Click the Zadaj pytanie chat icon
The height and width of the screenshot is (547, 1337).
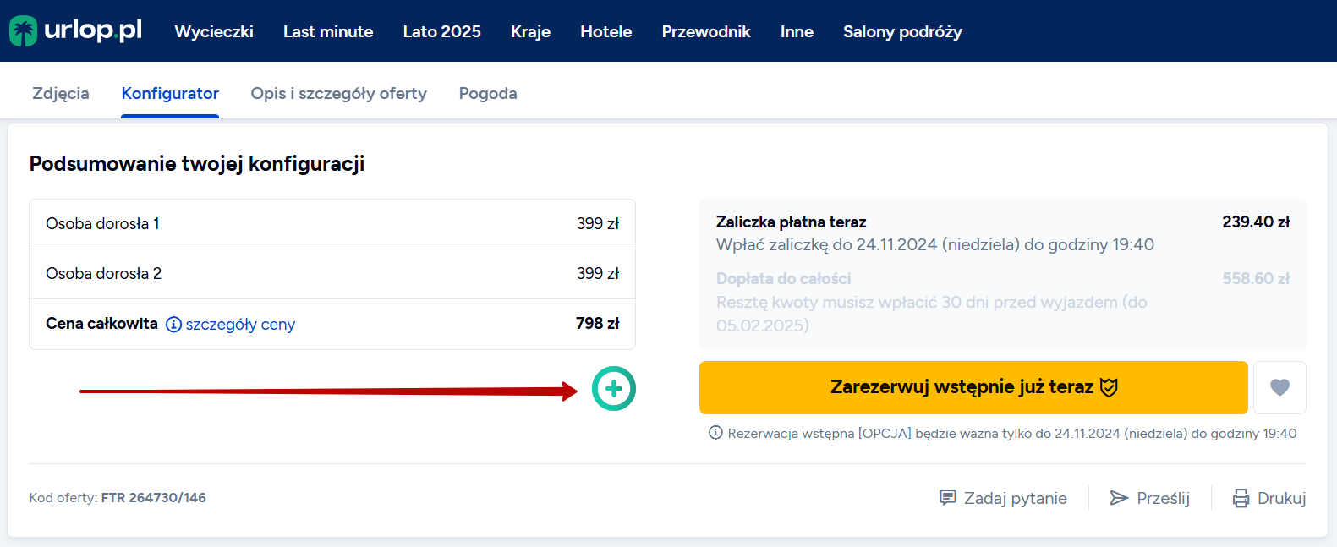pos(948,498)
